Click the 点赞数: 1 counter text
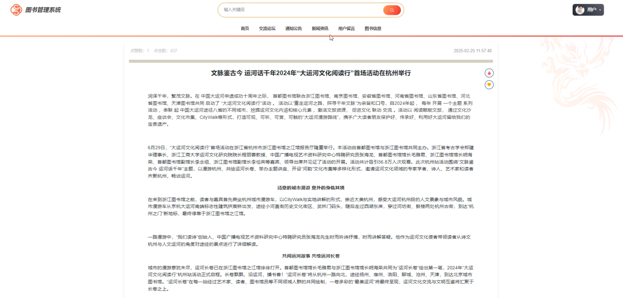This screenshot has width=623, height=298. tap(140, 51)
